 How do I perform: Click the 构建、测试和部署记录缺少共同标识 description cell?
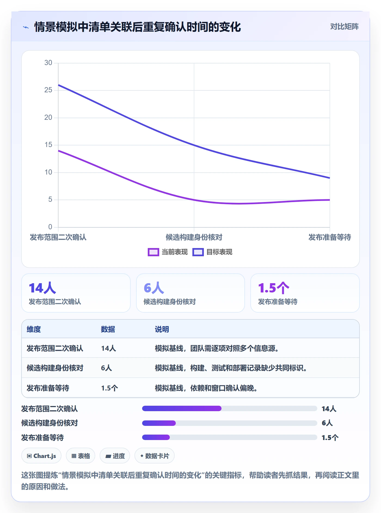pyautogui.click(x=231, y=368)
